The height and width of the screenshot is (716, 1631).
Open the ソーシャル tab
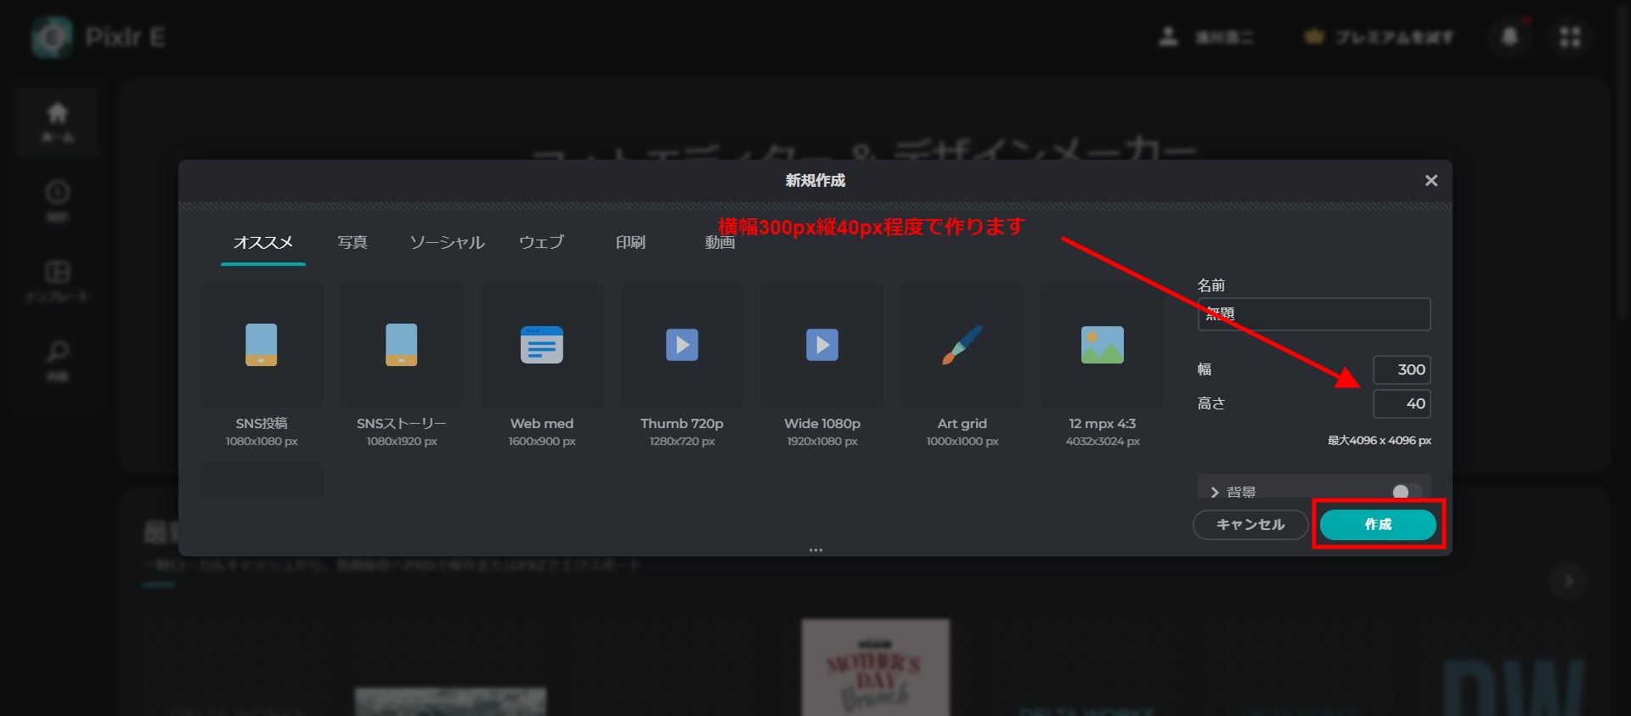pos(447,243)
